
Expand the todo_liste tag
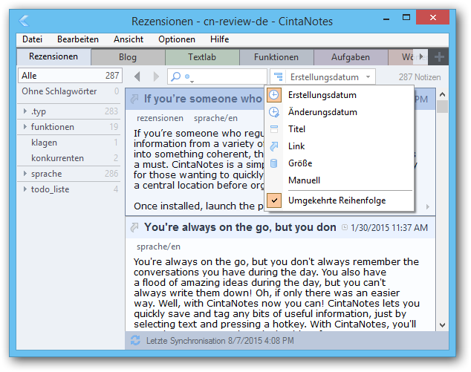25,189
